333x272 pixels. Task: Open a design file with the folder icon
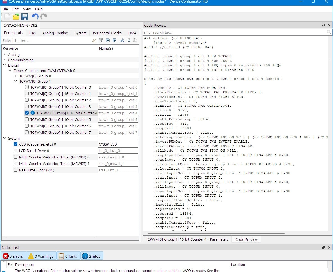pyautogui.click(x=16, y=17)
